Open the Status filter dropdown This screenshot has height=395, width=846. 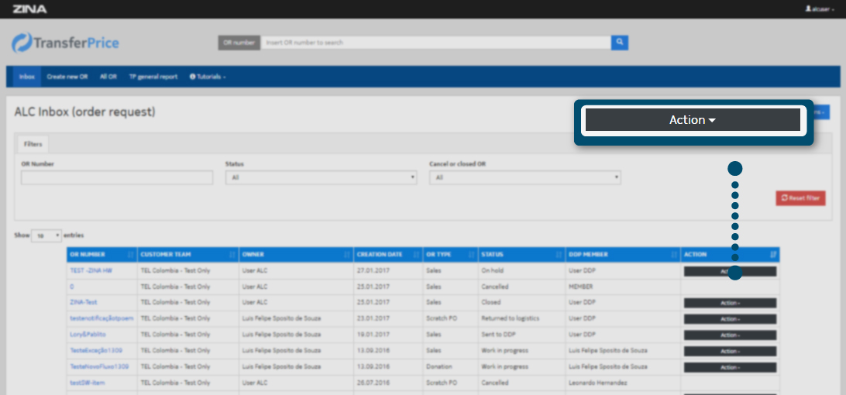(321, 177)
